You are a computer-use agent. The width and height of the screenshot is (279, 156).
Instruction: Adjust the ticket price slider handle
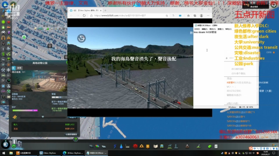[x=43, y=117]
